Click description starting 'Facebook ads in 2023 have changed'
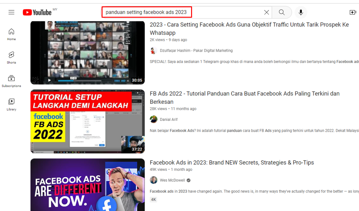Screen dimensions: 359x211 255,191
